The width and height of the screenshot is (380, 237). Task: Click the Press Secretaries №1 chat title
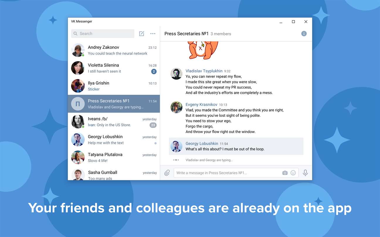click(x=186, y=34)
